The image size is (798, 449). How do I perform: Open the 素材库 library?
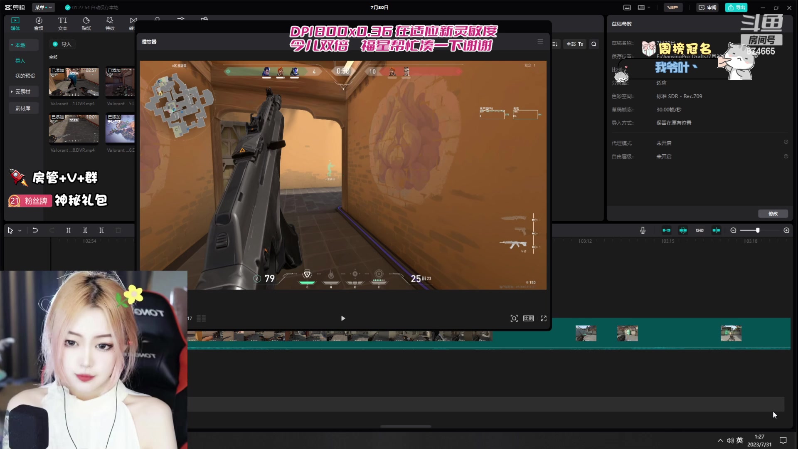(x=23, y=108)
